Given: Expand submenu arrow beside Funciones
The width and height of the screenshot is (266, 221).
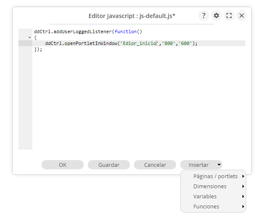Looking at the screenshot, I should coord(243,206).
